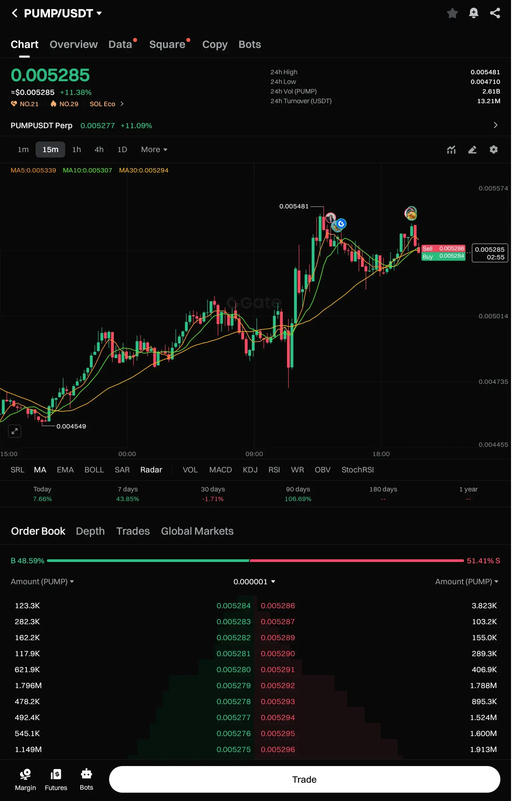The height and width of the screenshot is (801, 516).
Task: Go back using the left arrow
Action: coord(14,13)
